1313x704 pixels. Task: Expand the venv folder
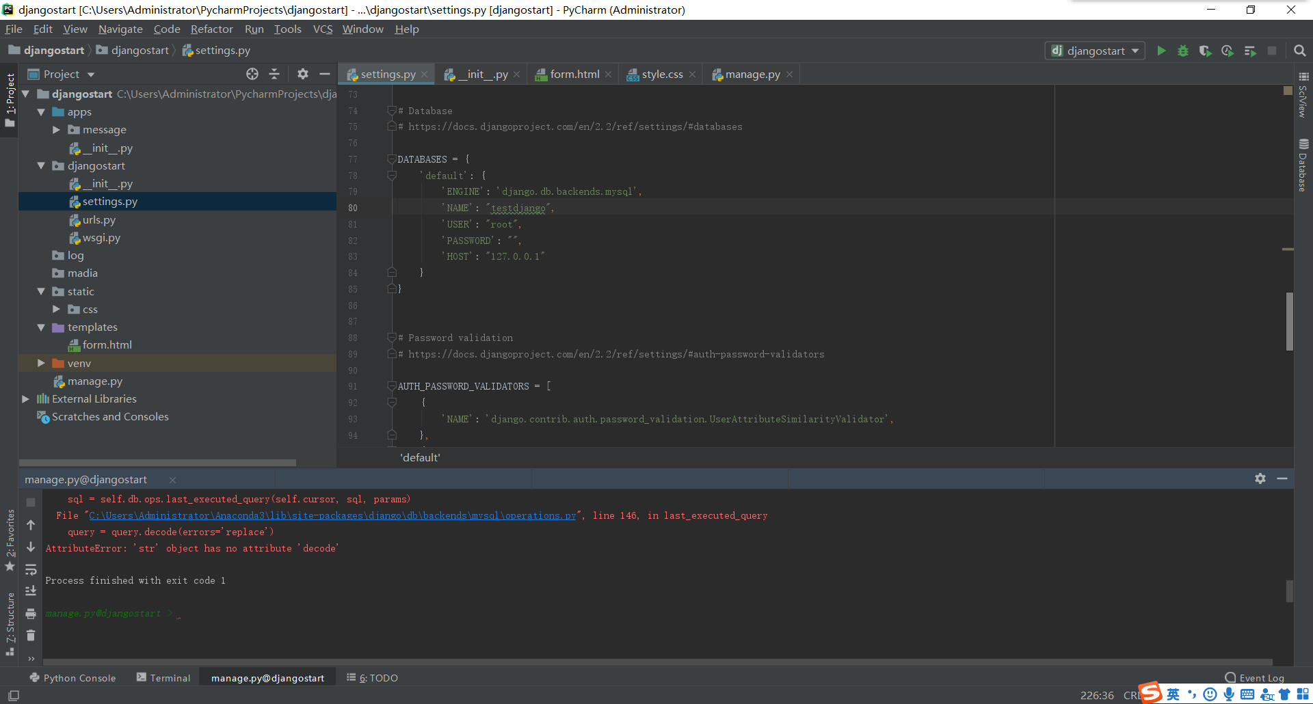pos(41,363)
